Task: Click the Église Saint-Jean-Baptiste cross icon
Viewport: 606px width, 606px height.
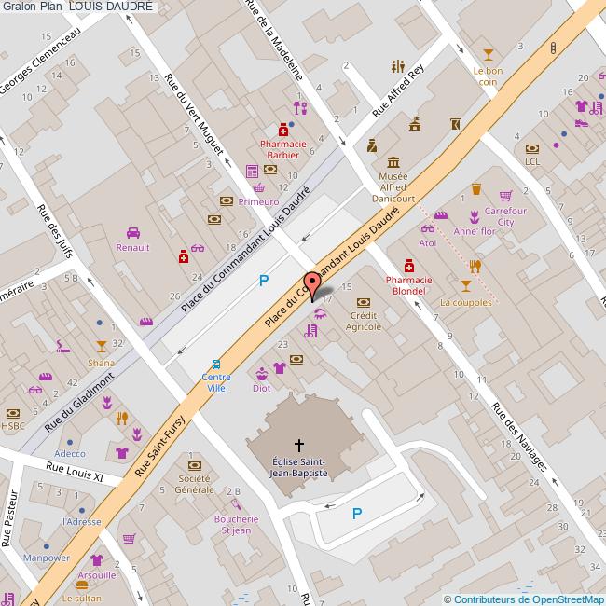Action: coord(299,447)
